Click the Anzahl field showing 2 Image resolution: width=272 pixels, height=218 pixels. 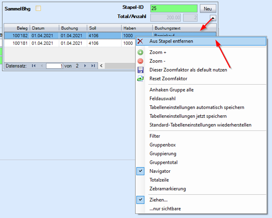pyautogui.click(x=190, y=17)
